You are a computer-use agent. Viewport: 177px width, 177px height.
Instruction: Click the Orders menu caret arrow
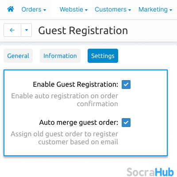[45, 10]
